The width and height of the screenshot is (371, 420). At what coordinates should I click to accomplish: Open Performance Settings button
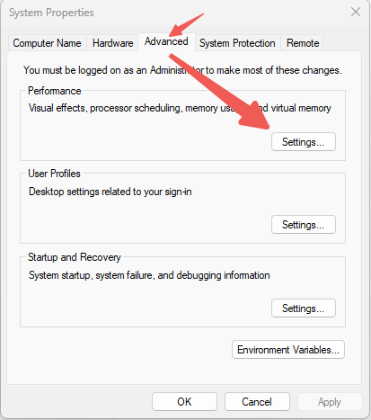tap(304, 142)
